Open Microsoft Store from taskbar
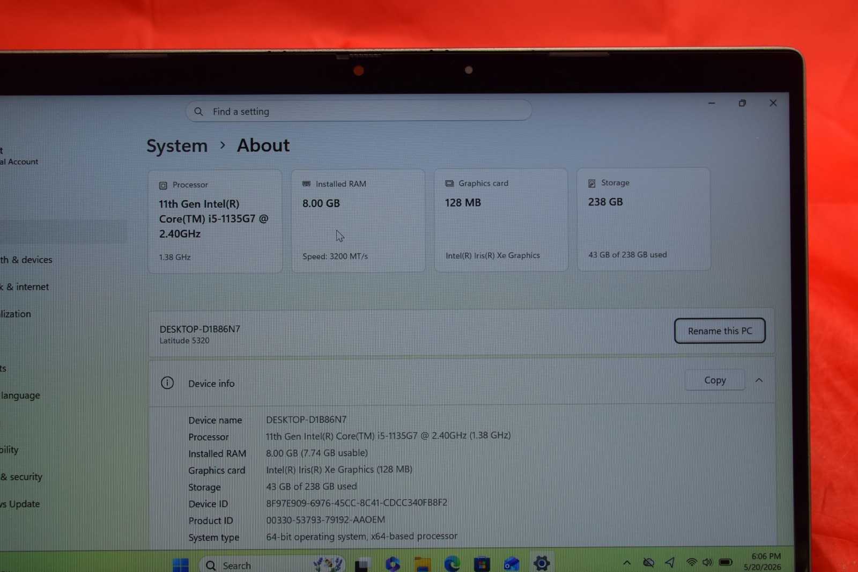The height and width of the screenshot is (572, 858). point(482,564)
